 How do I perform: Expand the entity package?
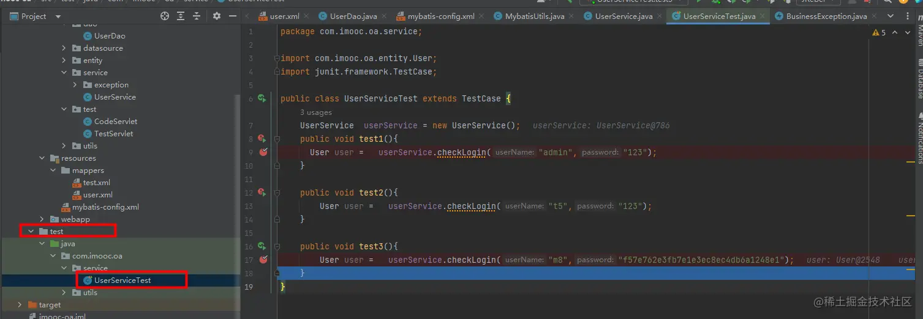[64, 61]
